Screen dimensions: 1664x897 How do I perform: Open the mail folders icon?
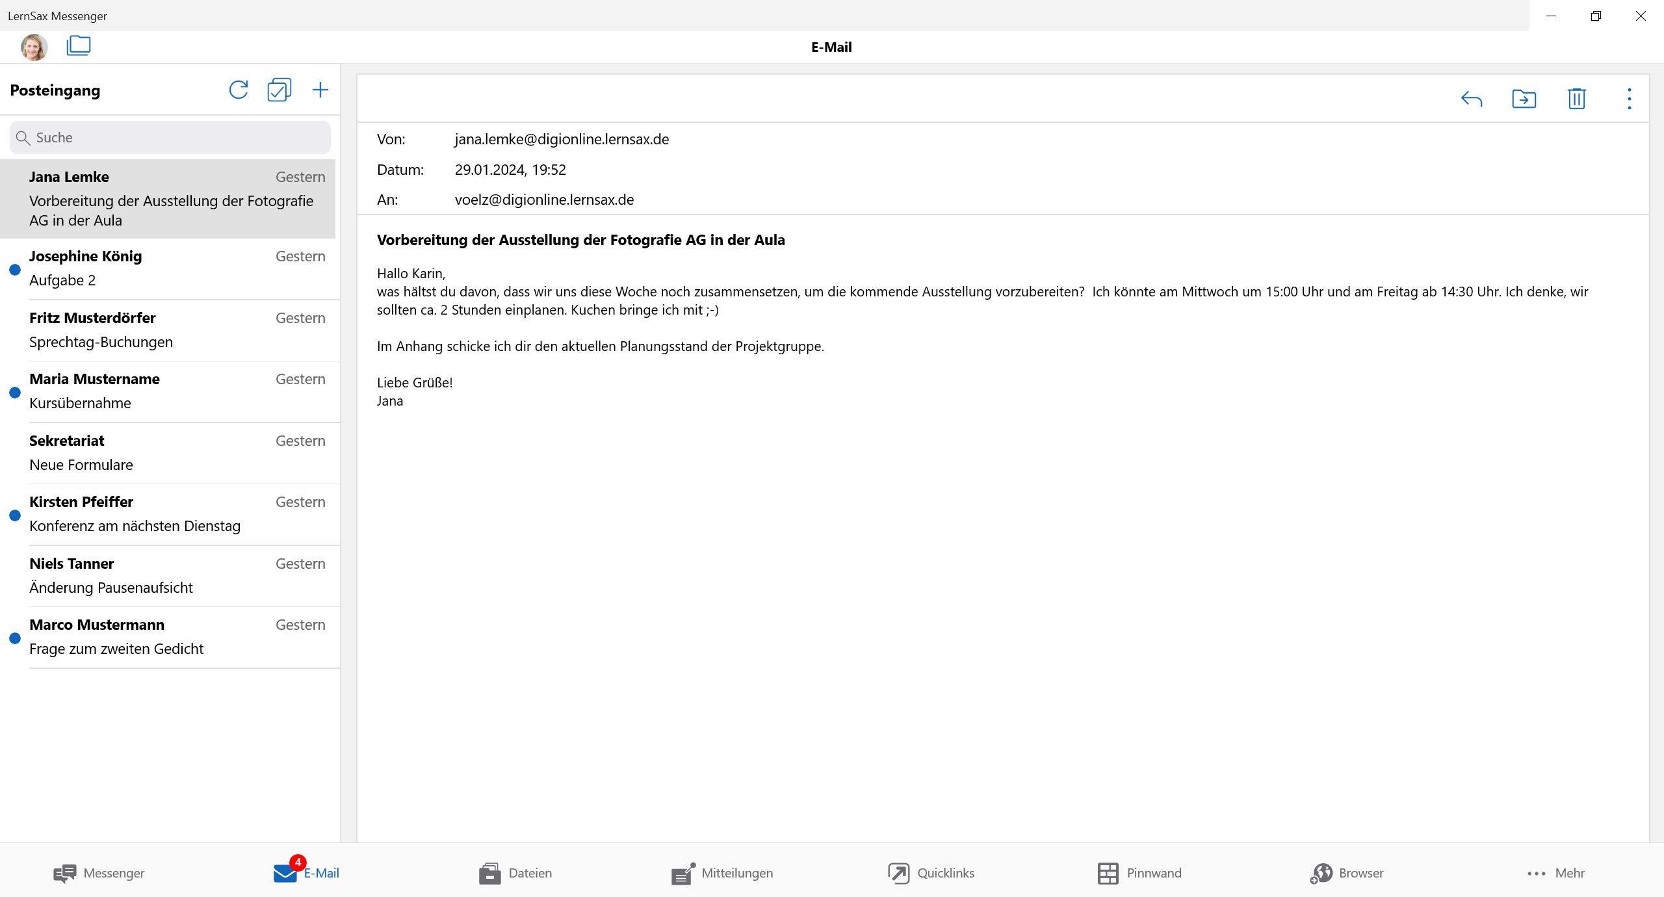78,46
